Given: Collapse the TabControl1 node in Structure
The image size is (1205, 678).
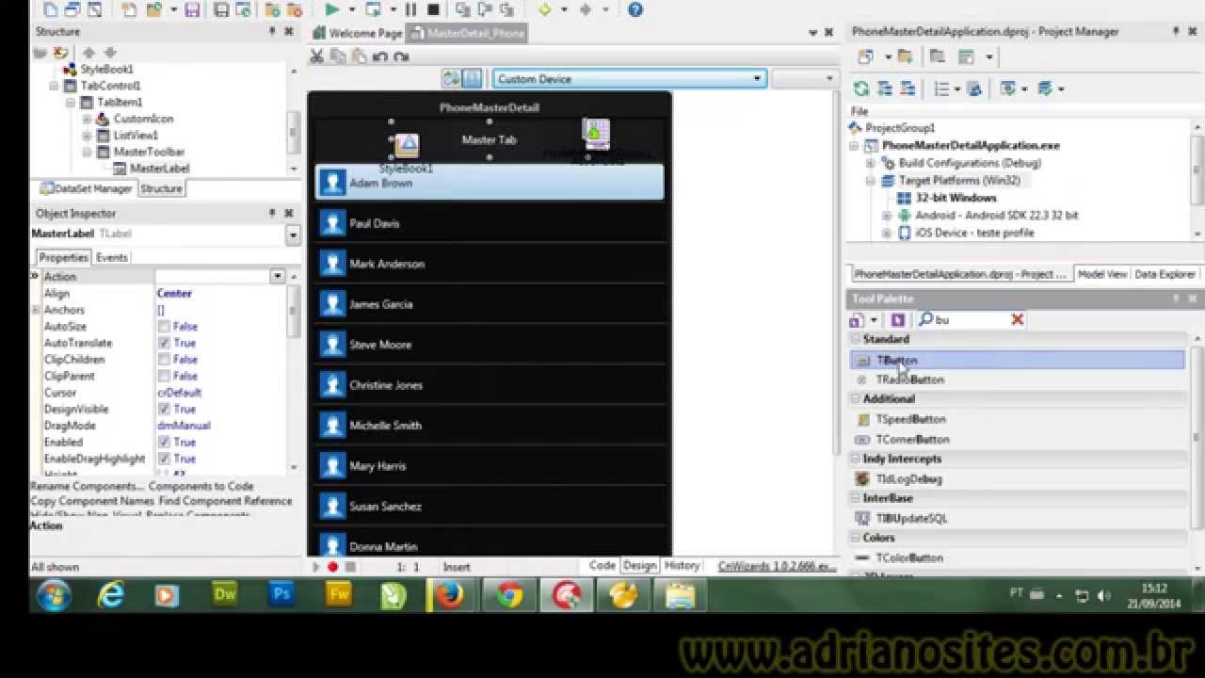Looking at the screenshot, I should point(55,86).
